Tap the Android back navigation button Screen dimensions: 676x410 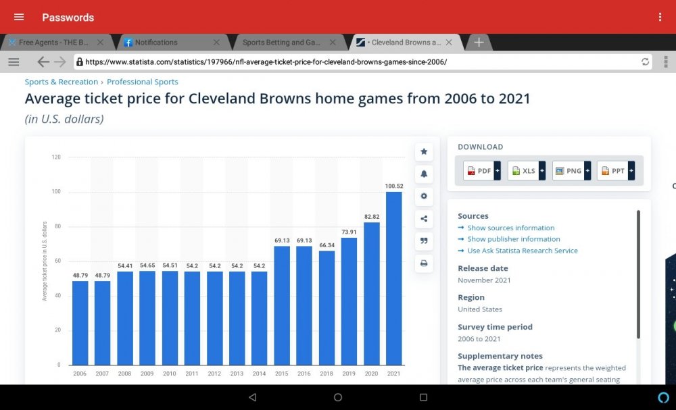253,397
